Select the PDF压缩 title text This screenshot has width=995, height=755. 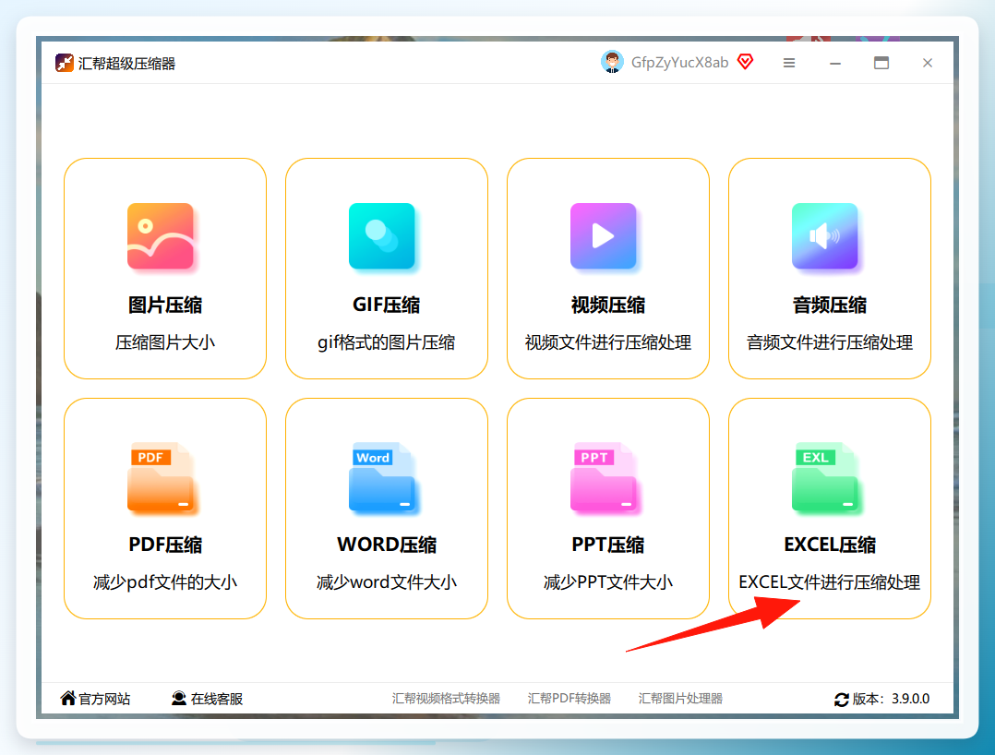click(165, 545)
